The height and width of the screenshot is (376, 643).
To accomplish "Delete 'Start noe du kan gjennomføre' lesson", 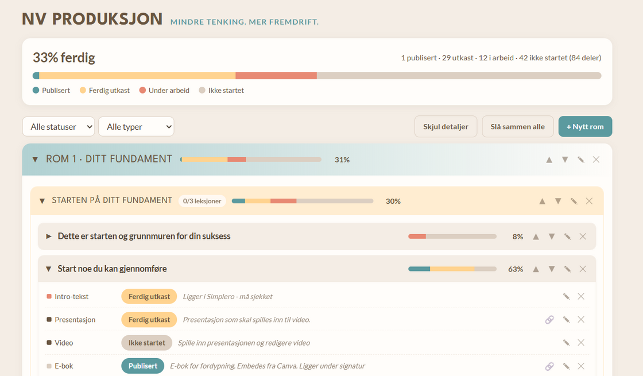I will (x=583, y=269).
